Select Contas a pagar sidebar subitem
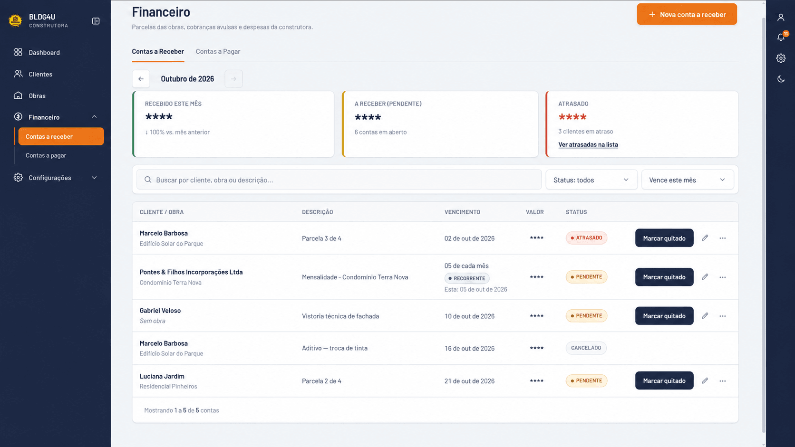Screen dimensions: 795x447 46,155
